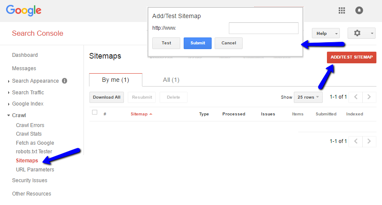The image size is (382, 205).
Task: Open the notifications bell icon
Action: [359, 10]
